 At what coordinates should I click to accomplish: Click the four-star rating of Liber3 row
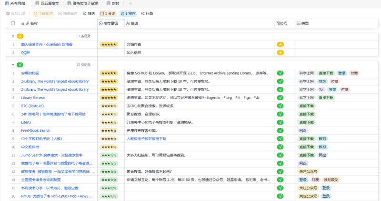109,122
